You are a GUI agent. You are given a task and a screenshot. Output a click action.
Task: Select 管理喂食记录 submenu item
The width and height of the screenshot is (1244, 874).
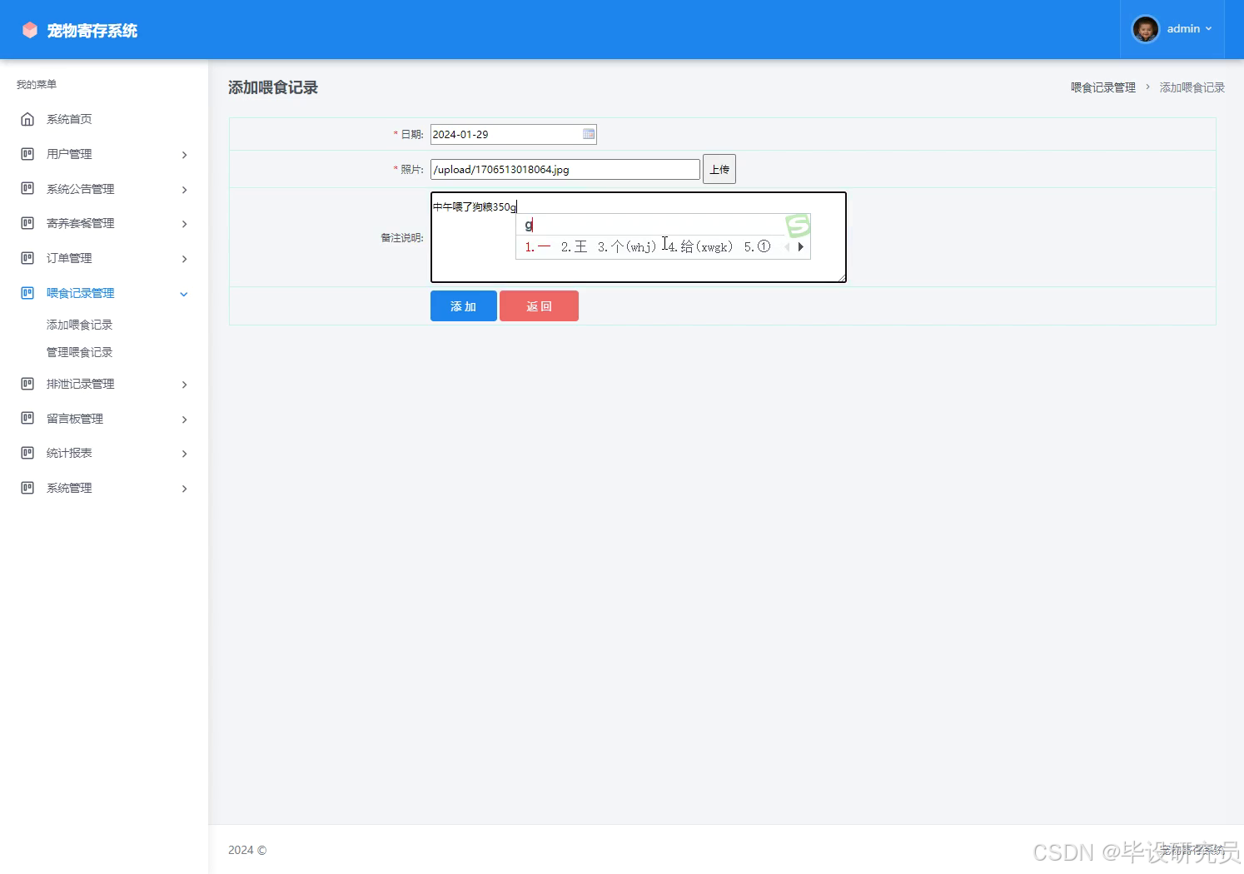[x=79, y=352]
